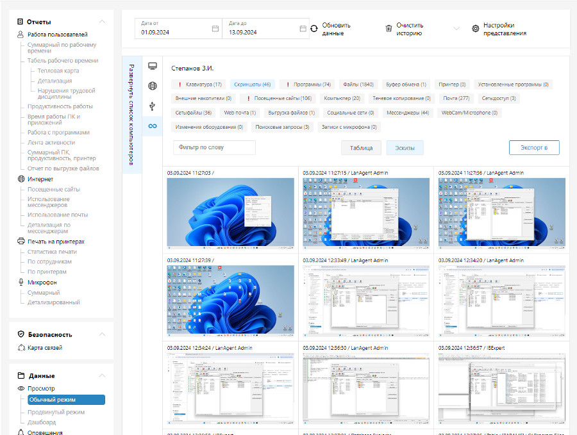
Task: Open the first screenshot thumbnail from 03.09.2024
Action: coord(230,213)
